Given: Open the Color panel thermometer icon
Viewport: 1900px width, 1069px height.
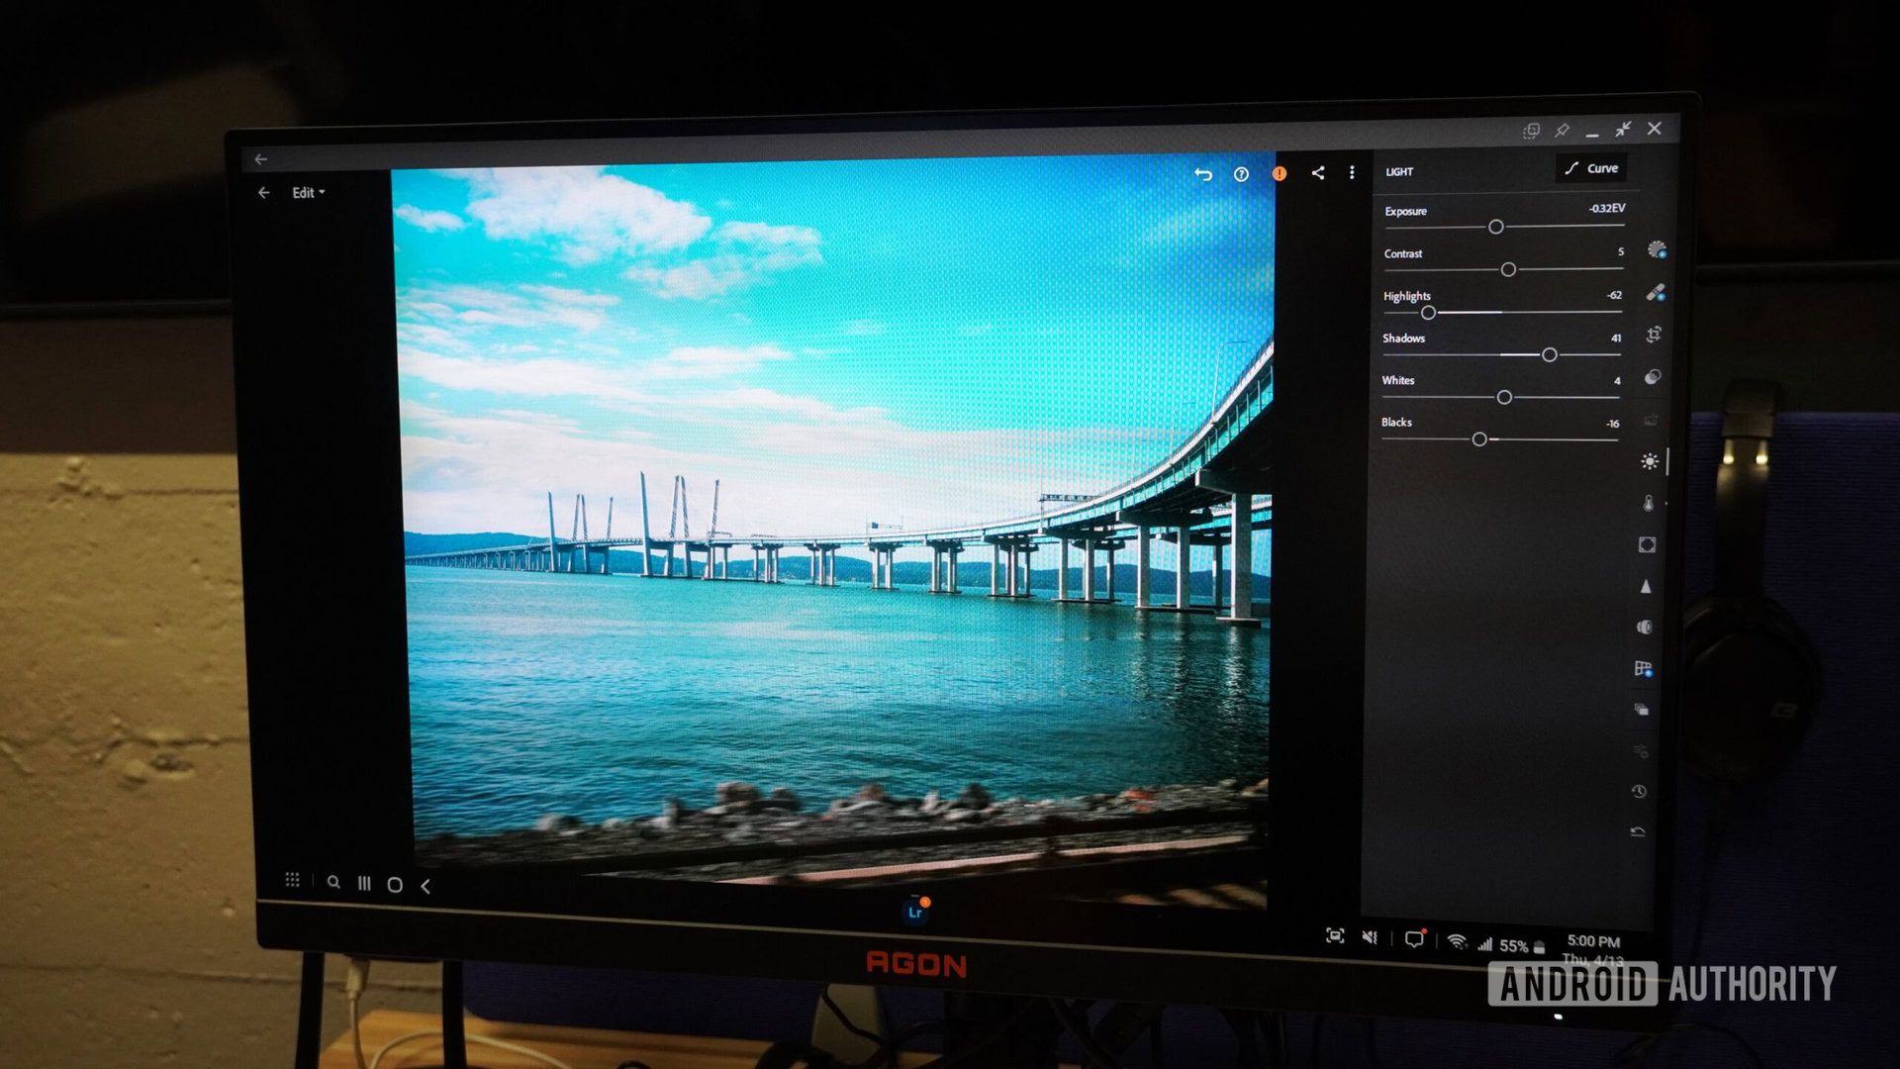Looking at the screenshot, I should [x=1649, y=503].
